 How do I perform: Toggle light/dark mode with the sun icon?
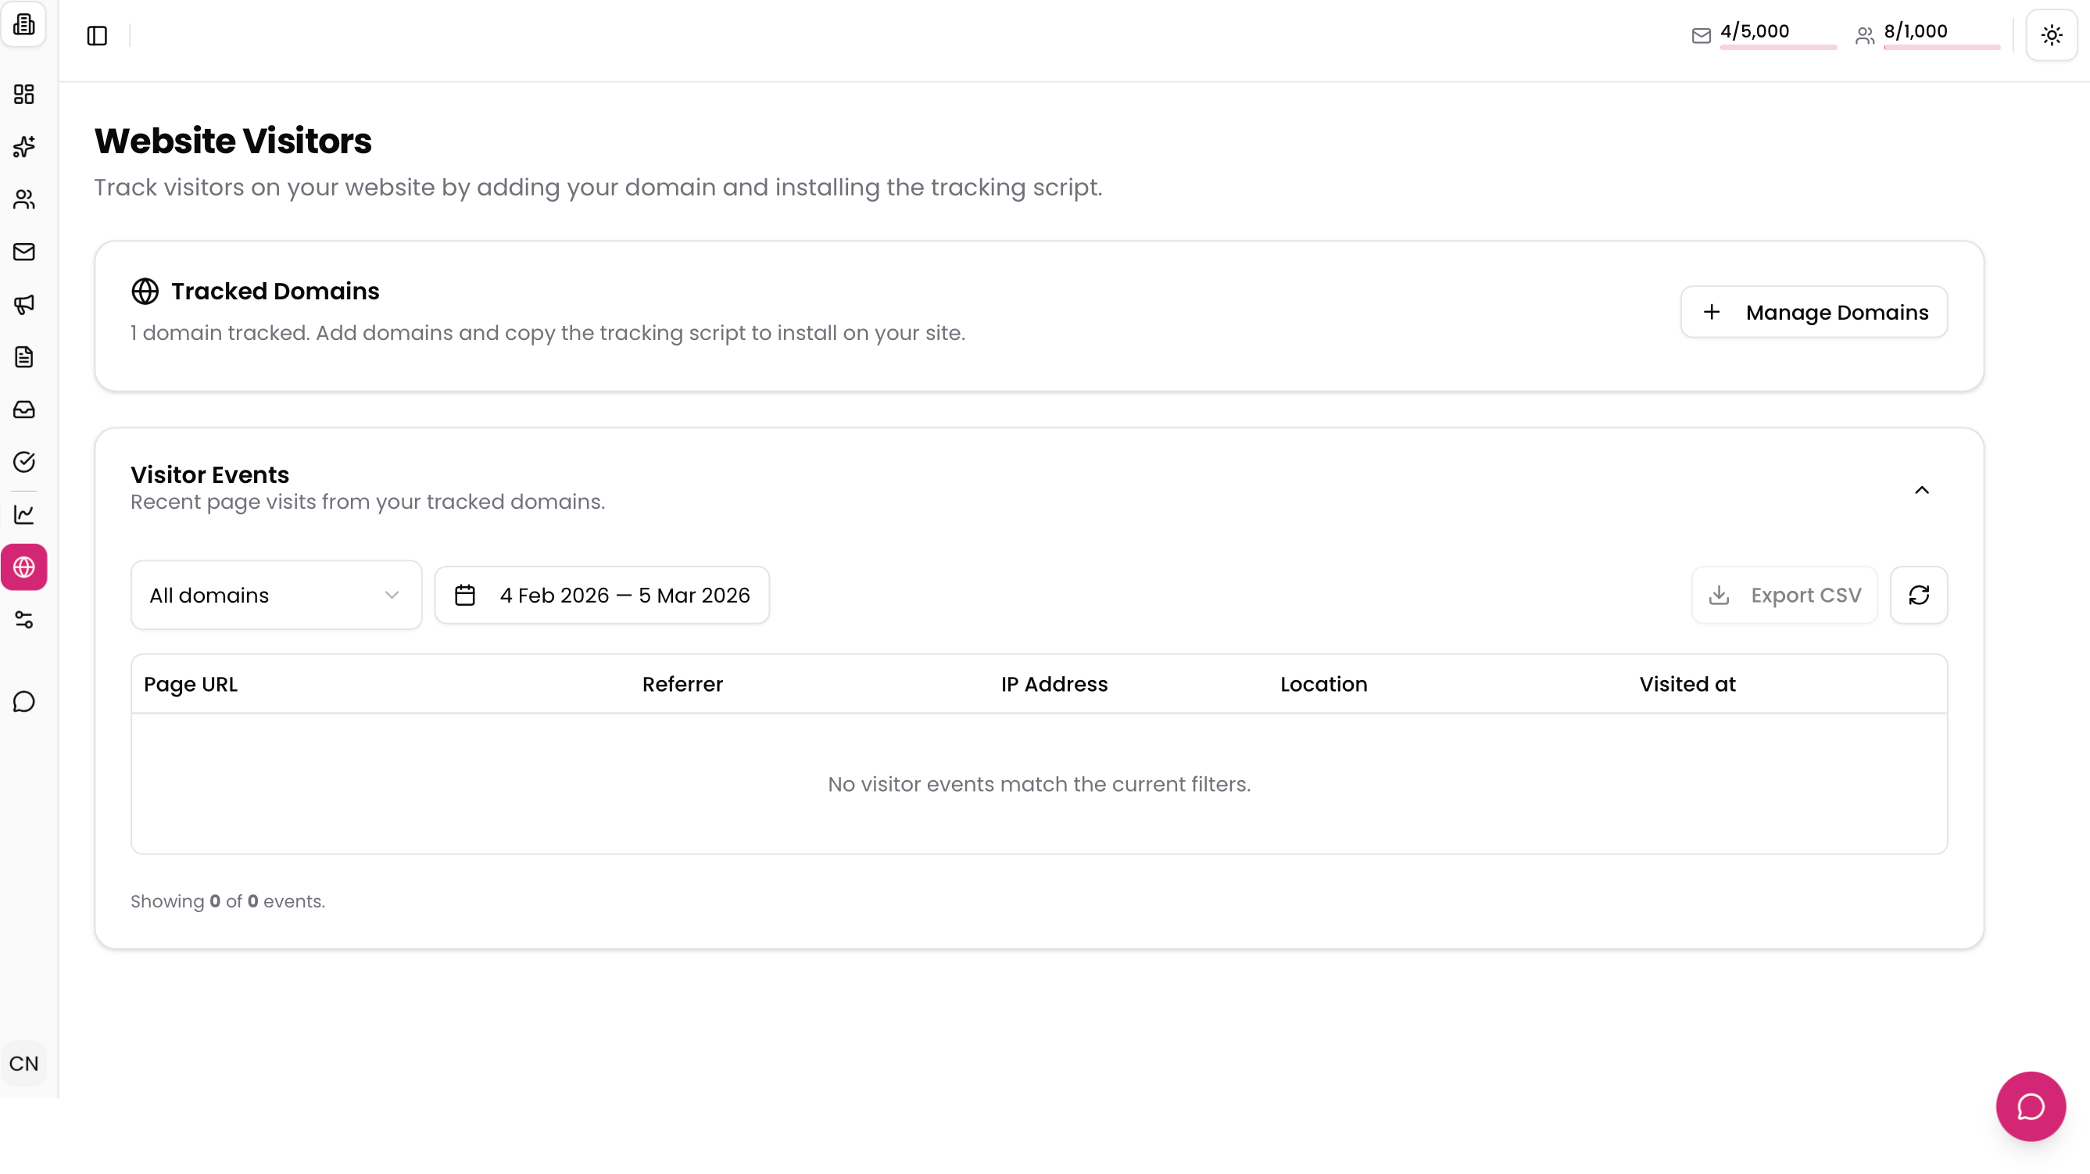pos(2052,35)
